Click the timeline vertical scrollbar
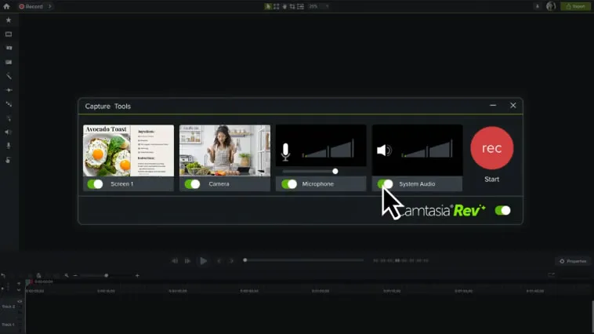Image resolution: width=594 pixels, height=334 pixels. 592,317
